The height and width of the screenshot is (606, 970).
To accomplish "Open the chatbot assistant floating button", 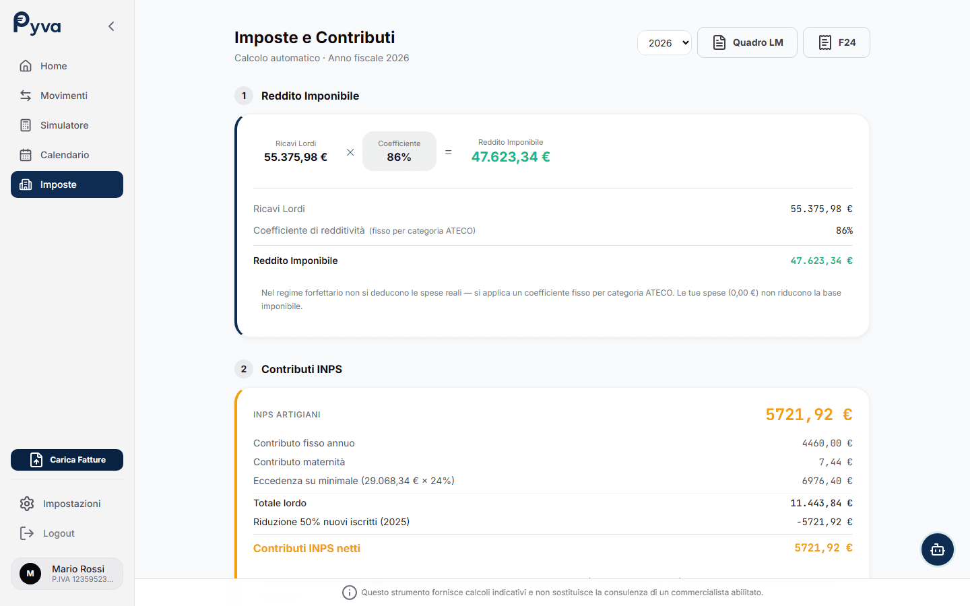I will (x=937, y=549).
